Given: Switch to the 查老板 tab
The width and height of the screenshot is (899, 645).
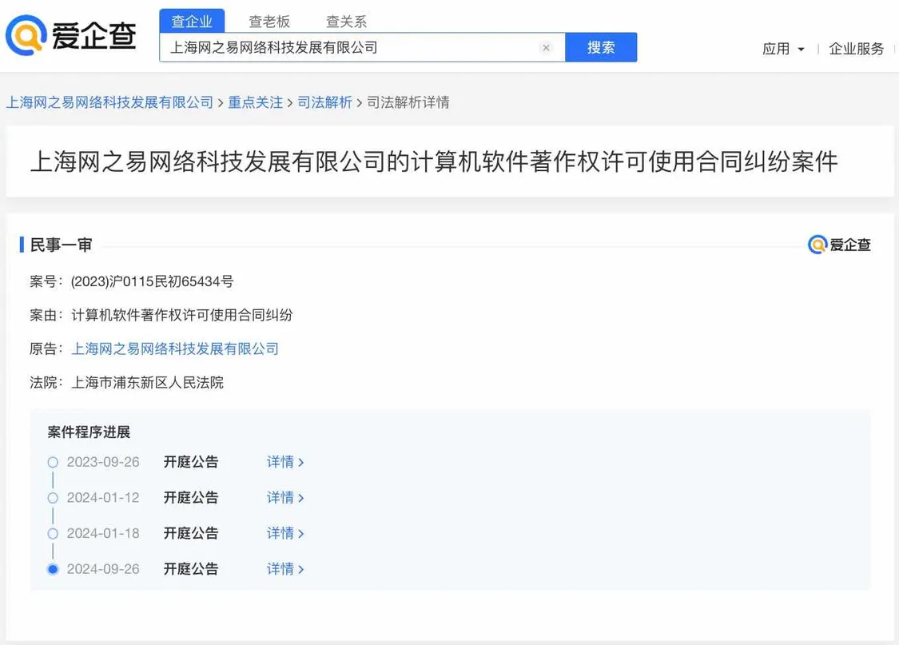Looking at the screenshot, I should tap(269, 22).
